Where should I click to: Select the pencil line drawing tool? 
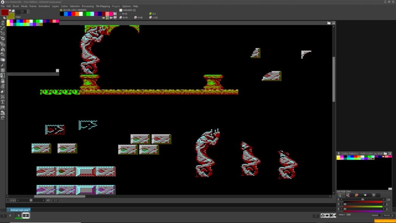click(x=3, y=28)
